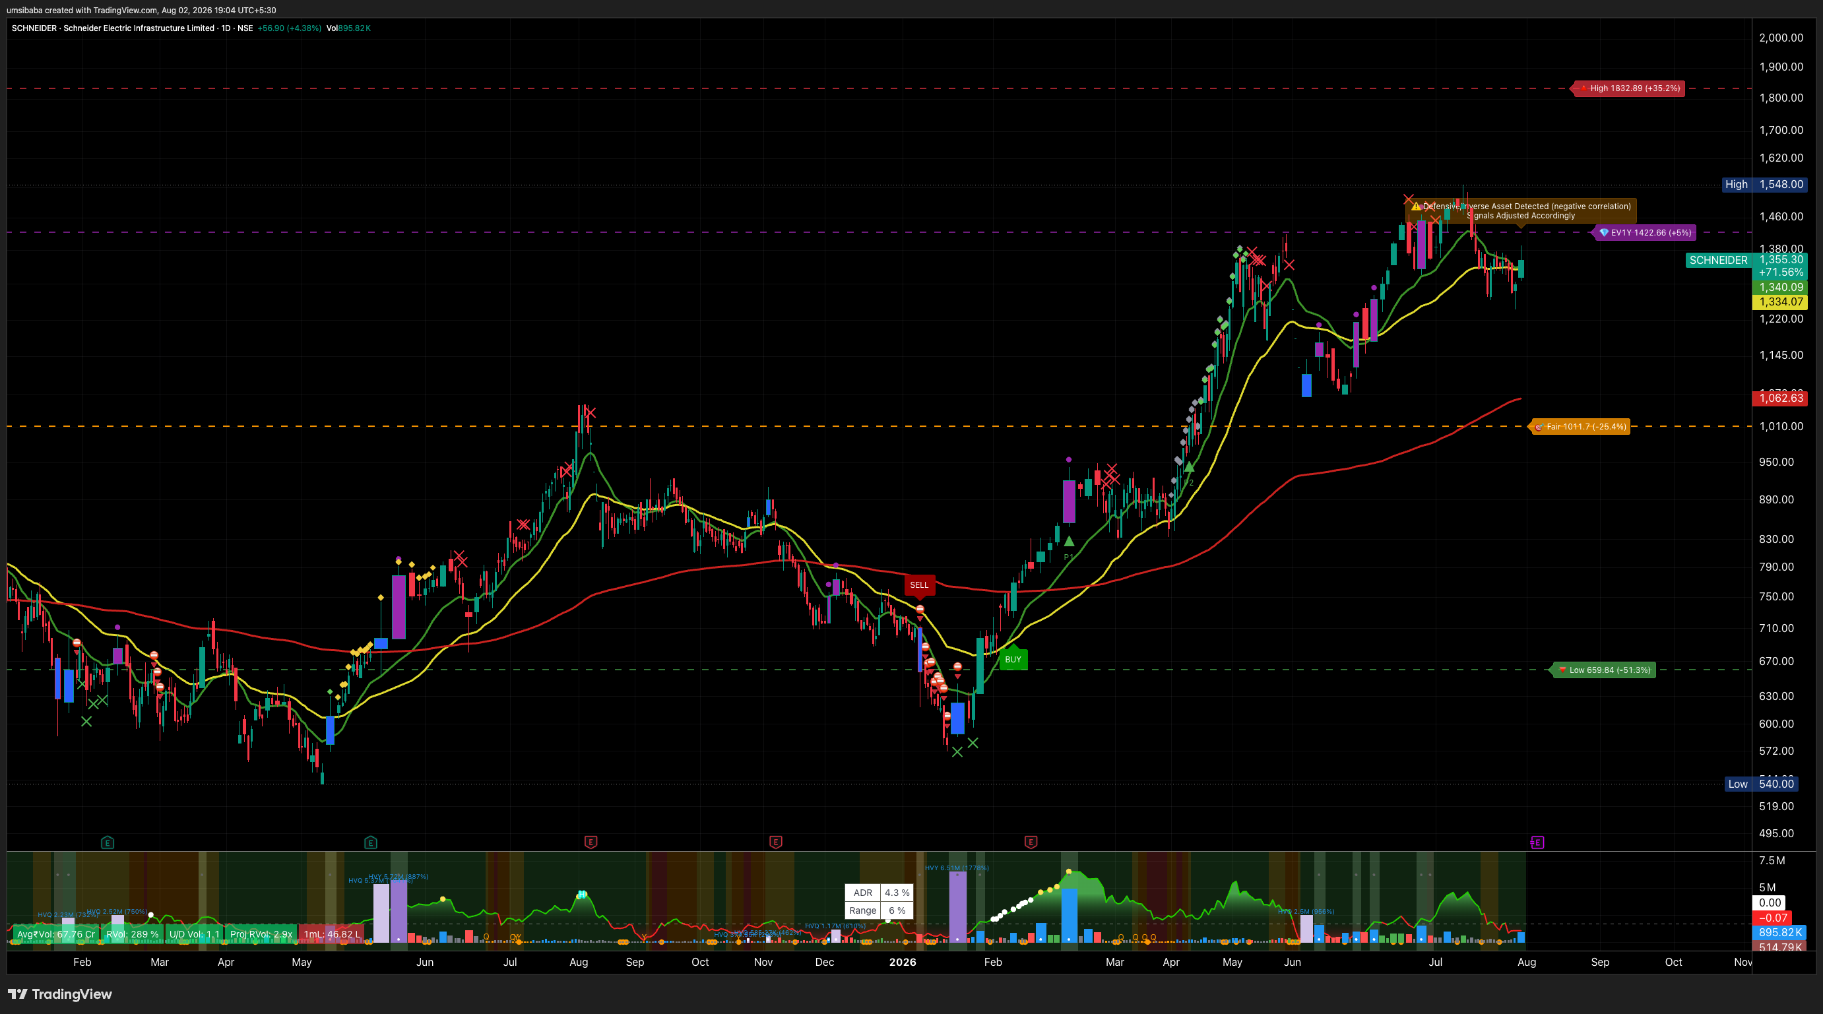Screen dimensions: 1823x1014
Task: Click the Proj RVol: 2.9x stat
Action: (261, 934)
